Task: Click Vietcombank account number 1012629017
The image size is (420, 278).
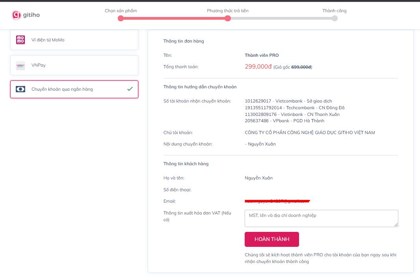Action: [258, 101]
